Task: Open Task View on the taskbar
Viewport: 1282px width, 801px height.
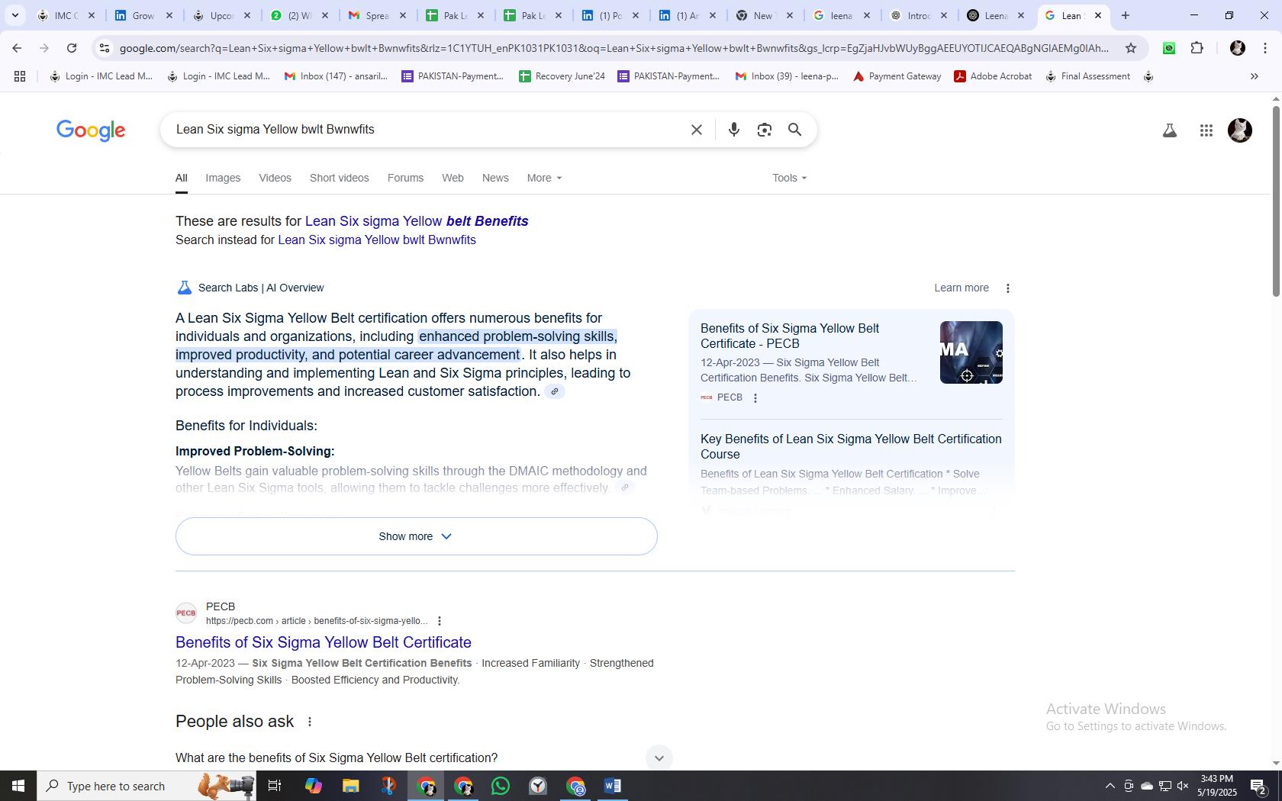Action: (x=275, y=786)
